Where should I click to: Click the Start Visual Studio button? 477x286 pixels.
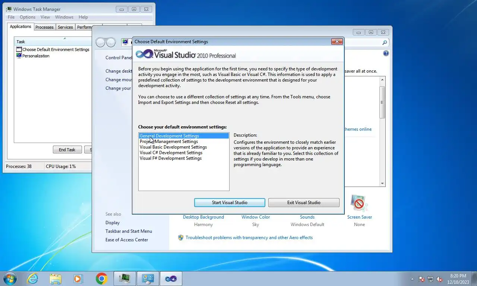pyautogui.click(x=230, y=203)
